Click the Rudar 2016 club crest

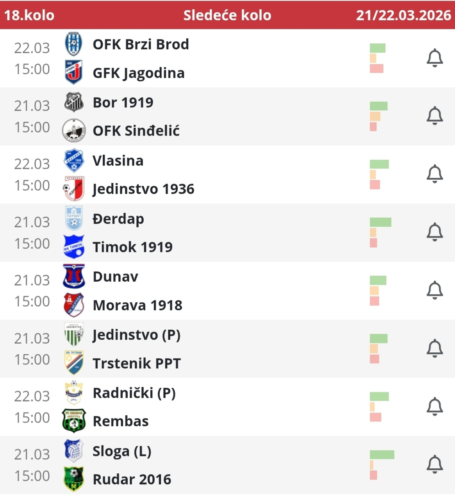tap(74, 479)
